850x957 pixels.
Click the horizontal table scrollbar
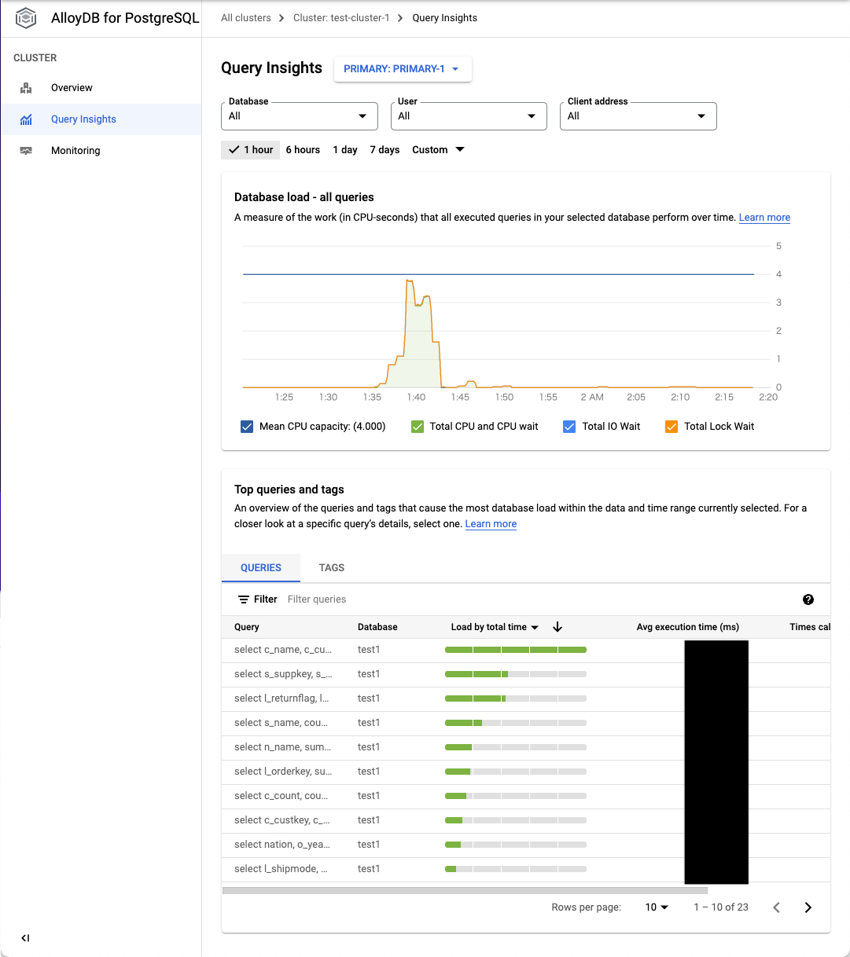click(465, 891)
